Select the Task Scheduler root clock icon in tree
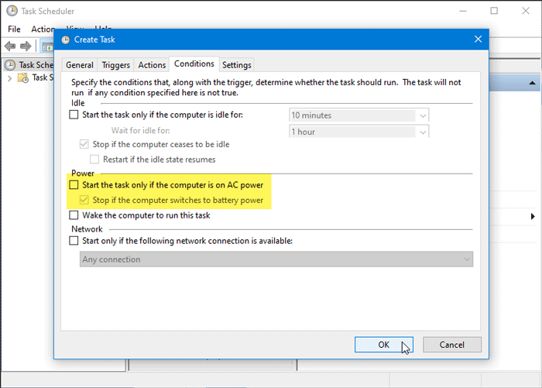Image resolution: width=542 pixels, height=388 pixels. (x=10, y=65)
